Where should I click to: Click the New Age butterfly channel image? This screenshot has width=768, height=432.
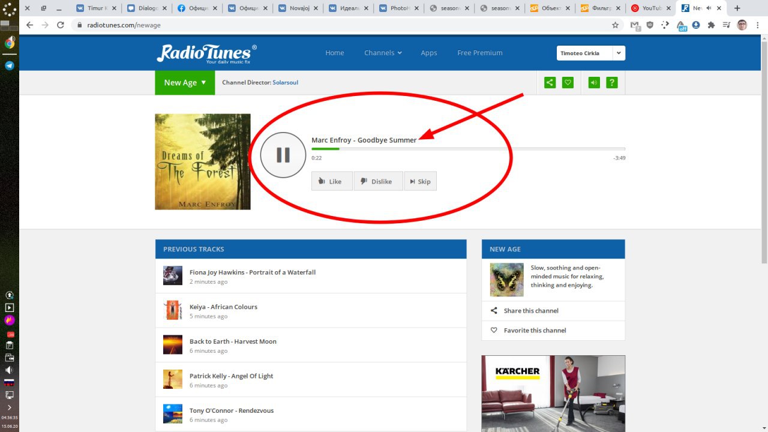(x=507, y=280)
